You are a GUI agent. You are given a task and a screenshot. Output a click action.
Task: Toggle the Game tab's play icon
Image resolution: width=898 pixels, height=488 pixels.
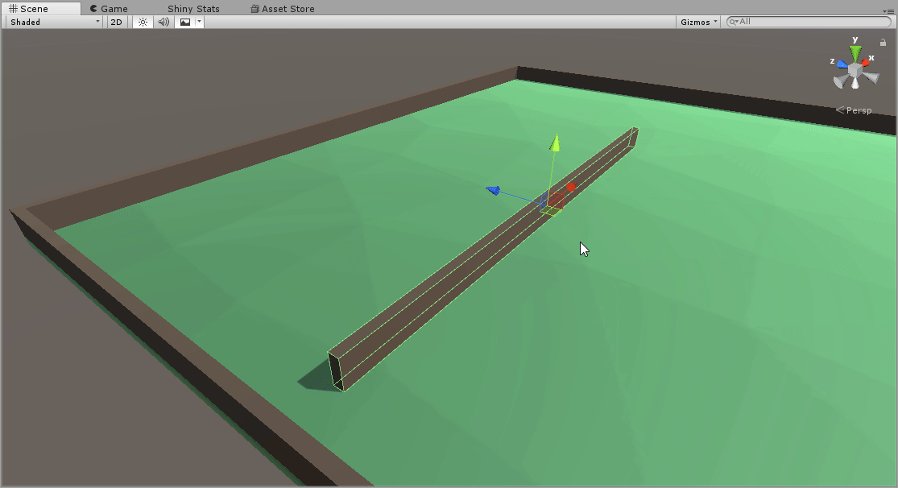pyautogui.click(x=95, y=8)
